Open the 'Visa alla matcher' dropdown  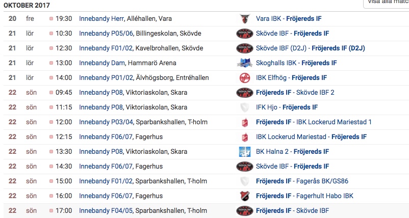coord(386,3)
